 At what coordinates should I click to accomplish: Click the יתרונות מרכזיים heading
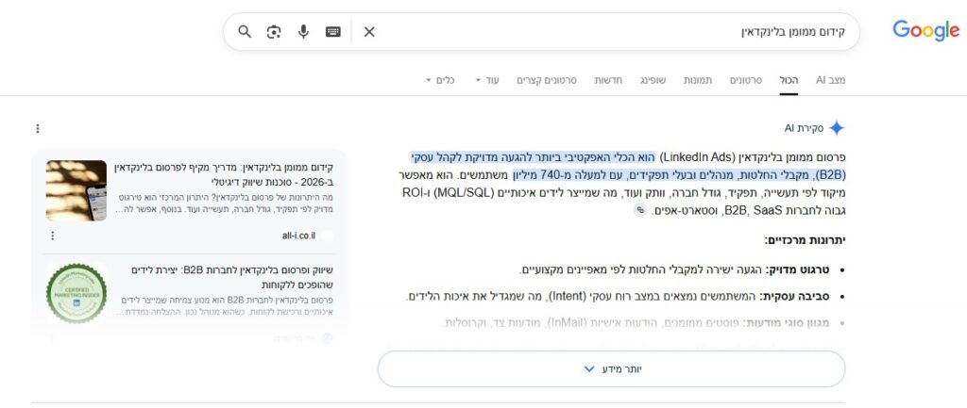coord(805,240)
